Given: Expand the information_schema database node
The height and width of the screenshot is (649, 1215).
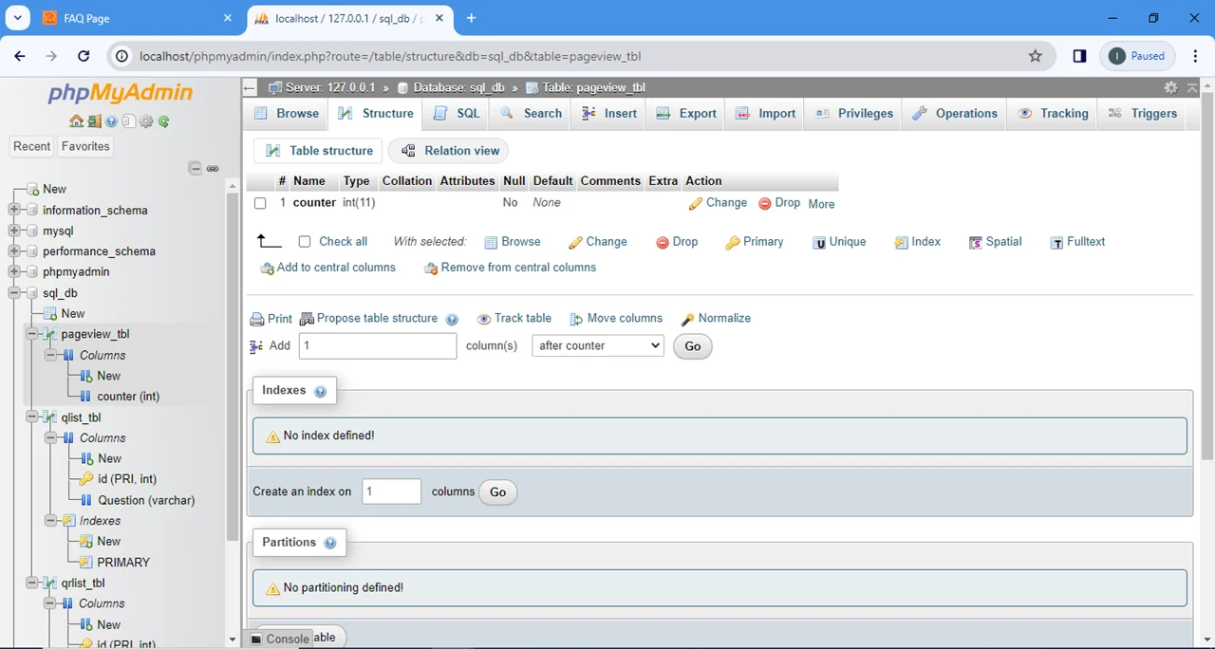Looking at the screenshot, I should click(x=14, y=210).
